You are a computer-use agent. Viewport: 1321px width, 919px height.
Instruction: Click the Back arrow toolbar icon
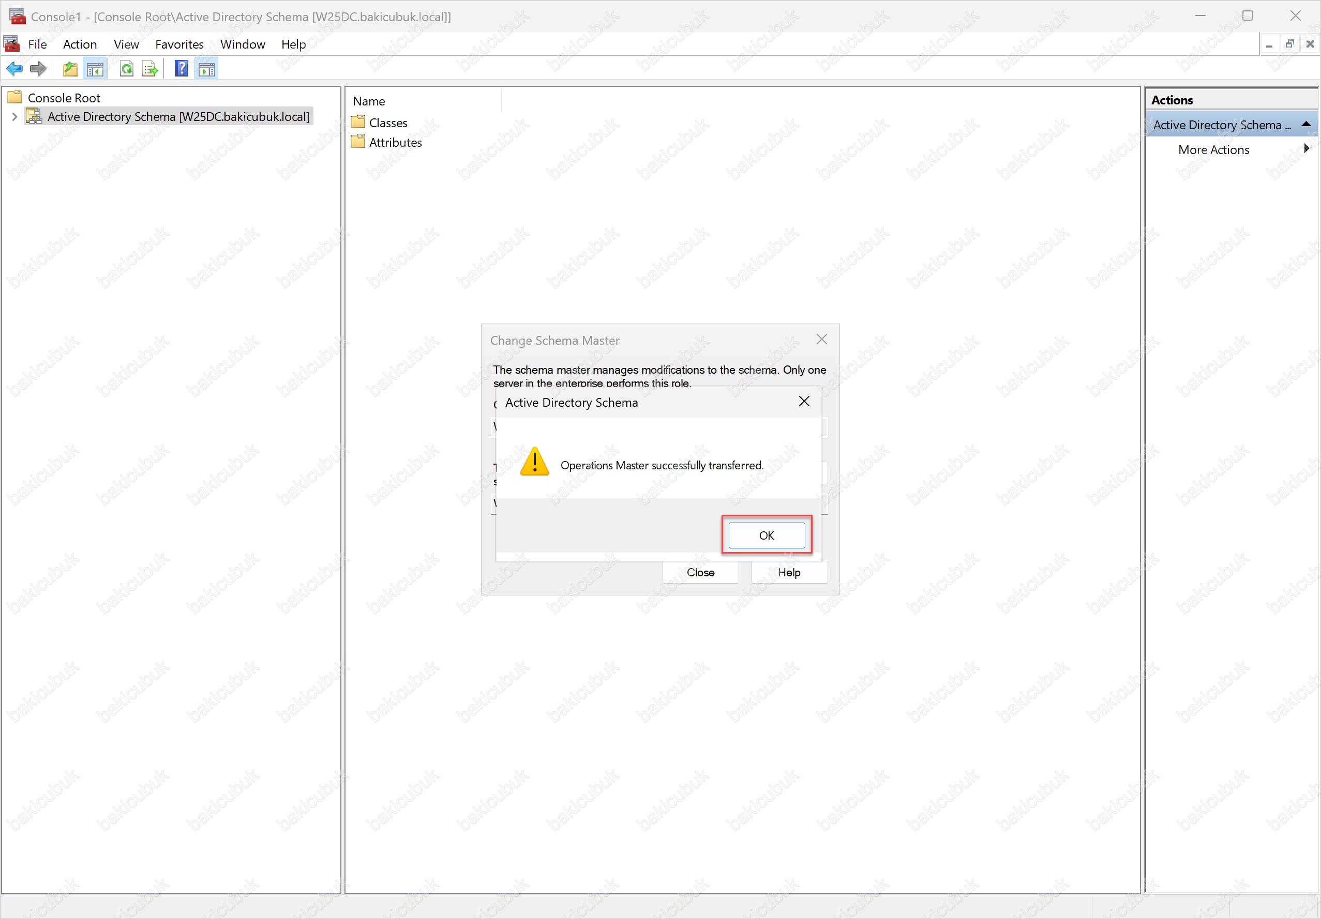coord(14,69)
